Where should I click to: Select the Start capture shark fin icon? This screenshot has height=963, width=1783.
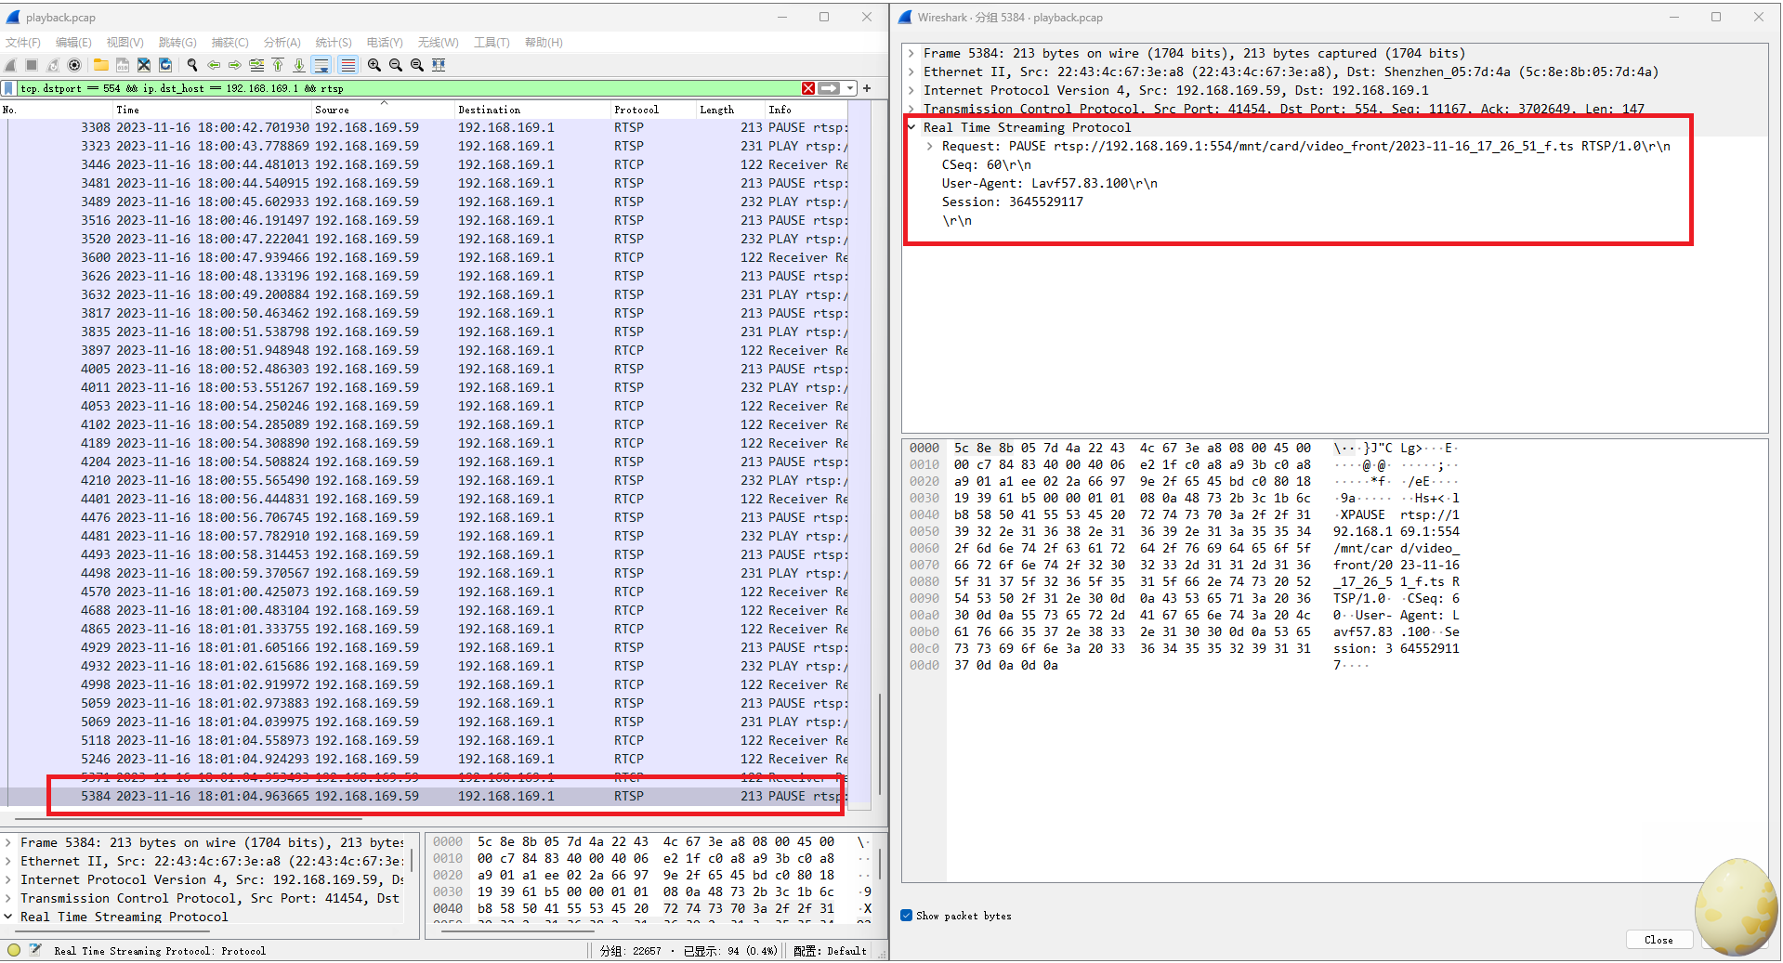(9, 65)
